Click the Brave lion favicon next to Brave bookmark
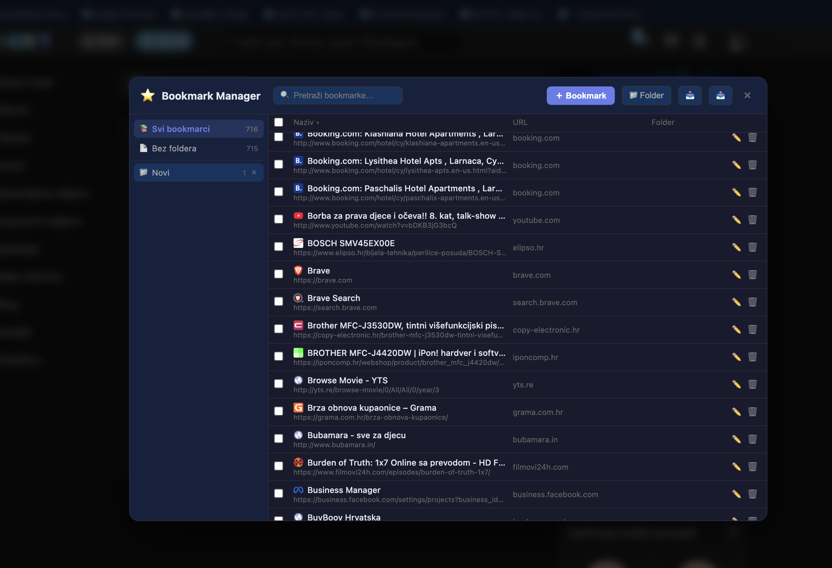The image size is (832, 568). point(299,270)
